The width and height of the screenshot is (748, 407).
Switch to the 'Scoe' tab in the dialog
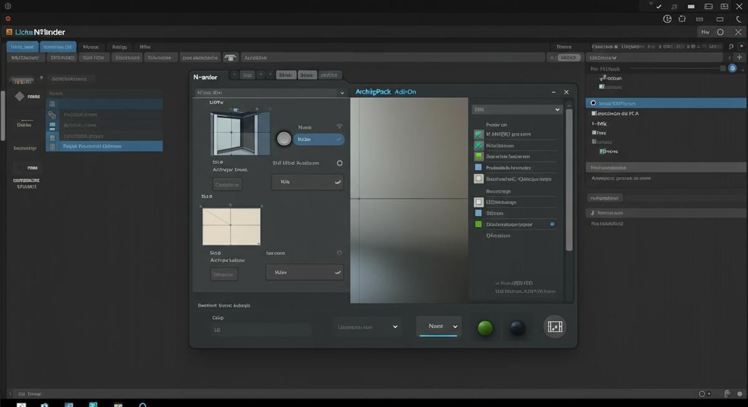(306, 75)
